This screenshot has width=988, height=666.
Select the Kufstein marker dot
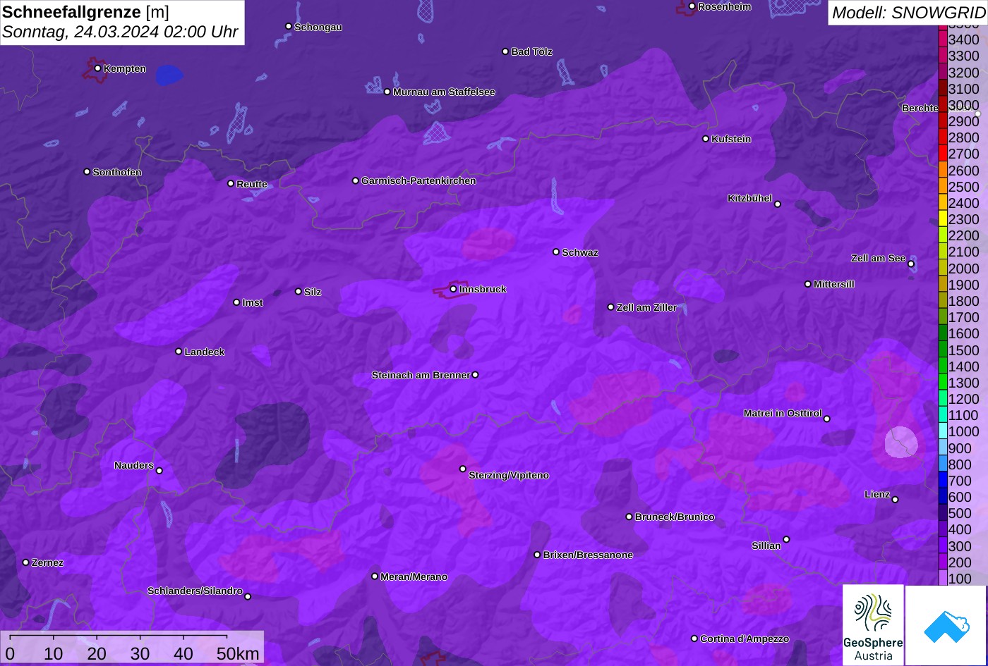(706, 139)
